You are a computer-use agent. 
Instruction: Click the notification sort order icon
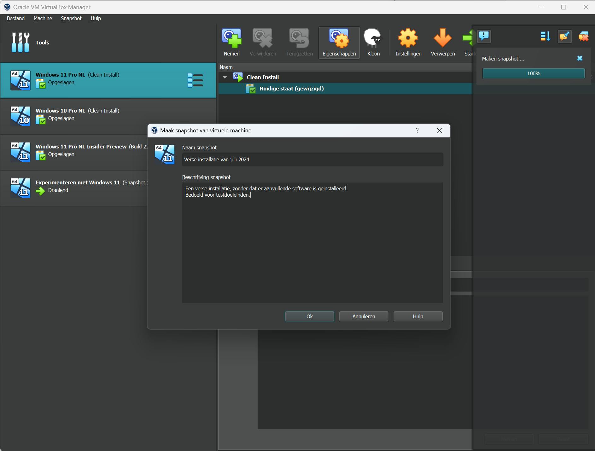[x=545, y=36]
